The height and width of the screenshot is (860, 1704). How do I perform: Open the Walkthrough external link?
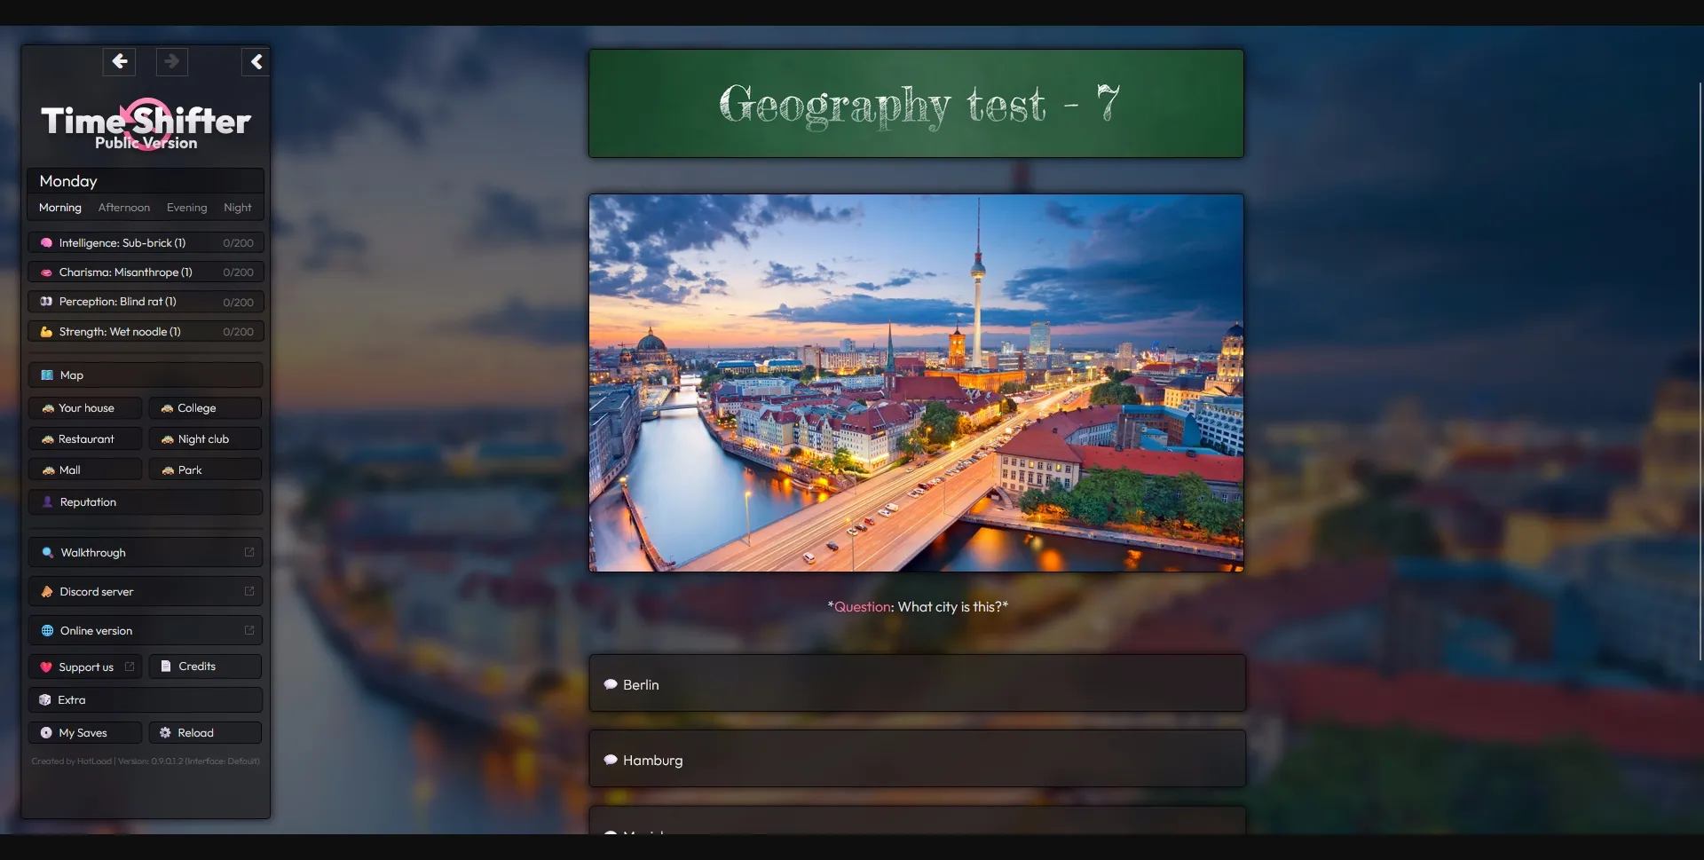(145, 553)
